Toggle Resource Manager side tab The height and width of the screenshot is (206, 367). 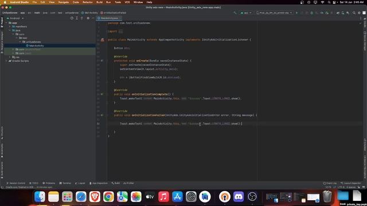tap(2, 42)
